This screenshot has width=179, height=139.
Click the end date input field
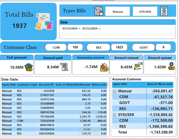(91, 28)
